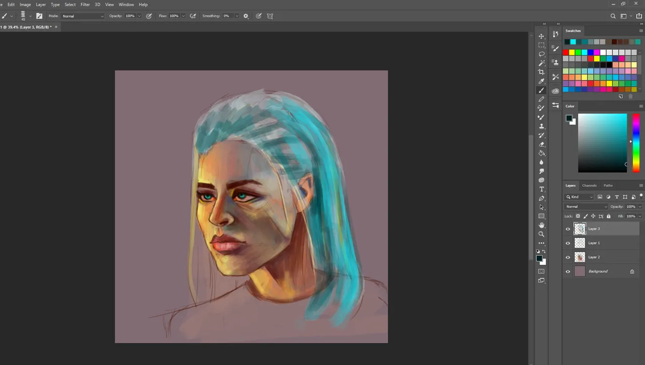Viewport: 645px width, 365px height.
Task: Toggle Quick Mask mode
Action: 542,271
